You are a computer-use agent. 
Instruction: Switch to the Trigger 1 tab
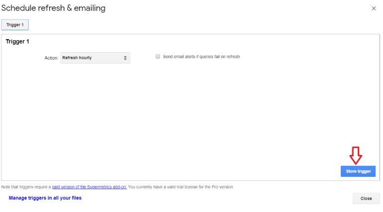[x=15, y=25]
